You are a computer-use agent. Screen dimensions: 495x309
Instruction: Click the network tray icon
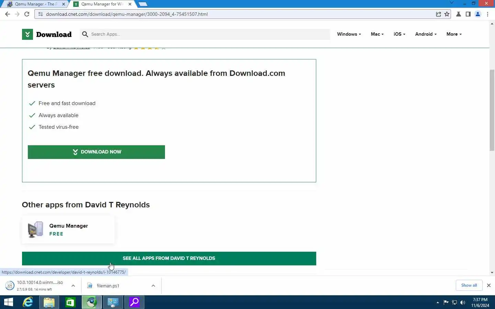[454, 302]
